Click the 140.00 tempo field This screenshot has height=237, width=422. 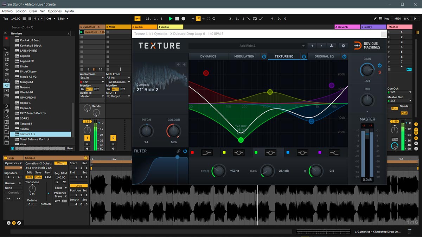16,19
